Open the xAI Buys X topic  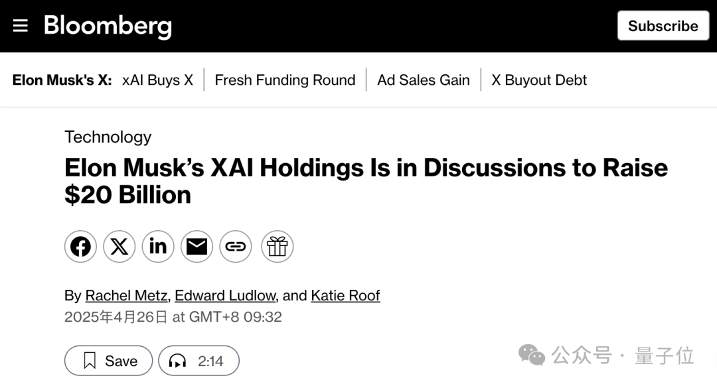(x=158, y=80)
